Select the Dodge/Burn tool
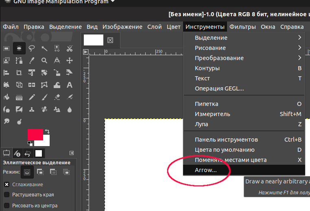Screen dimensions: 310x211 point(19,122)
